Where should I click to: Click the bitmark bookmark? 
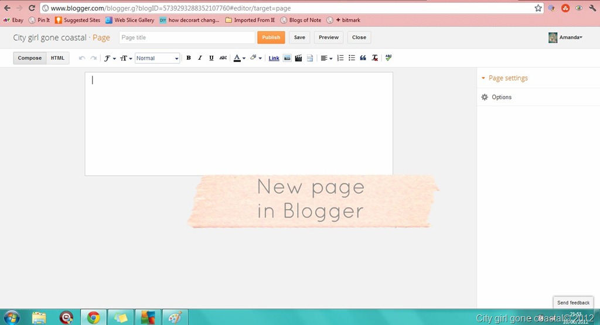coord(343,20)
